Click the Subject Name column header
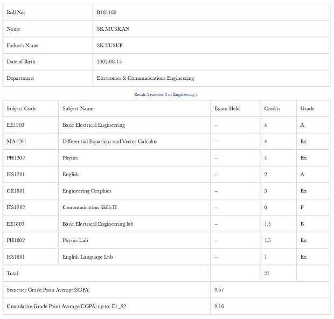The image size is (334, 319). click(x=78, y=109)
